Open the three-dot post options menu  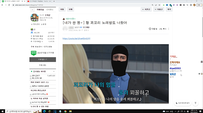point(168,29)
